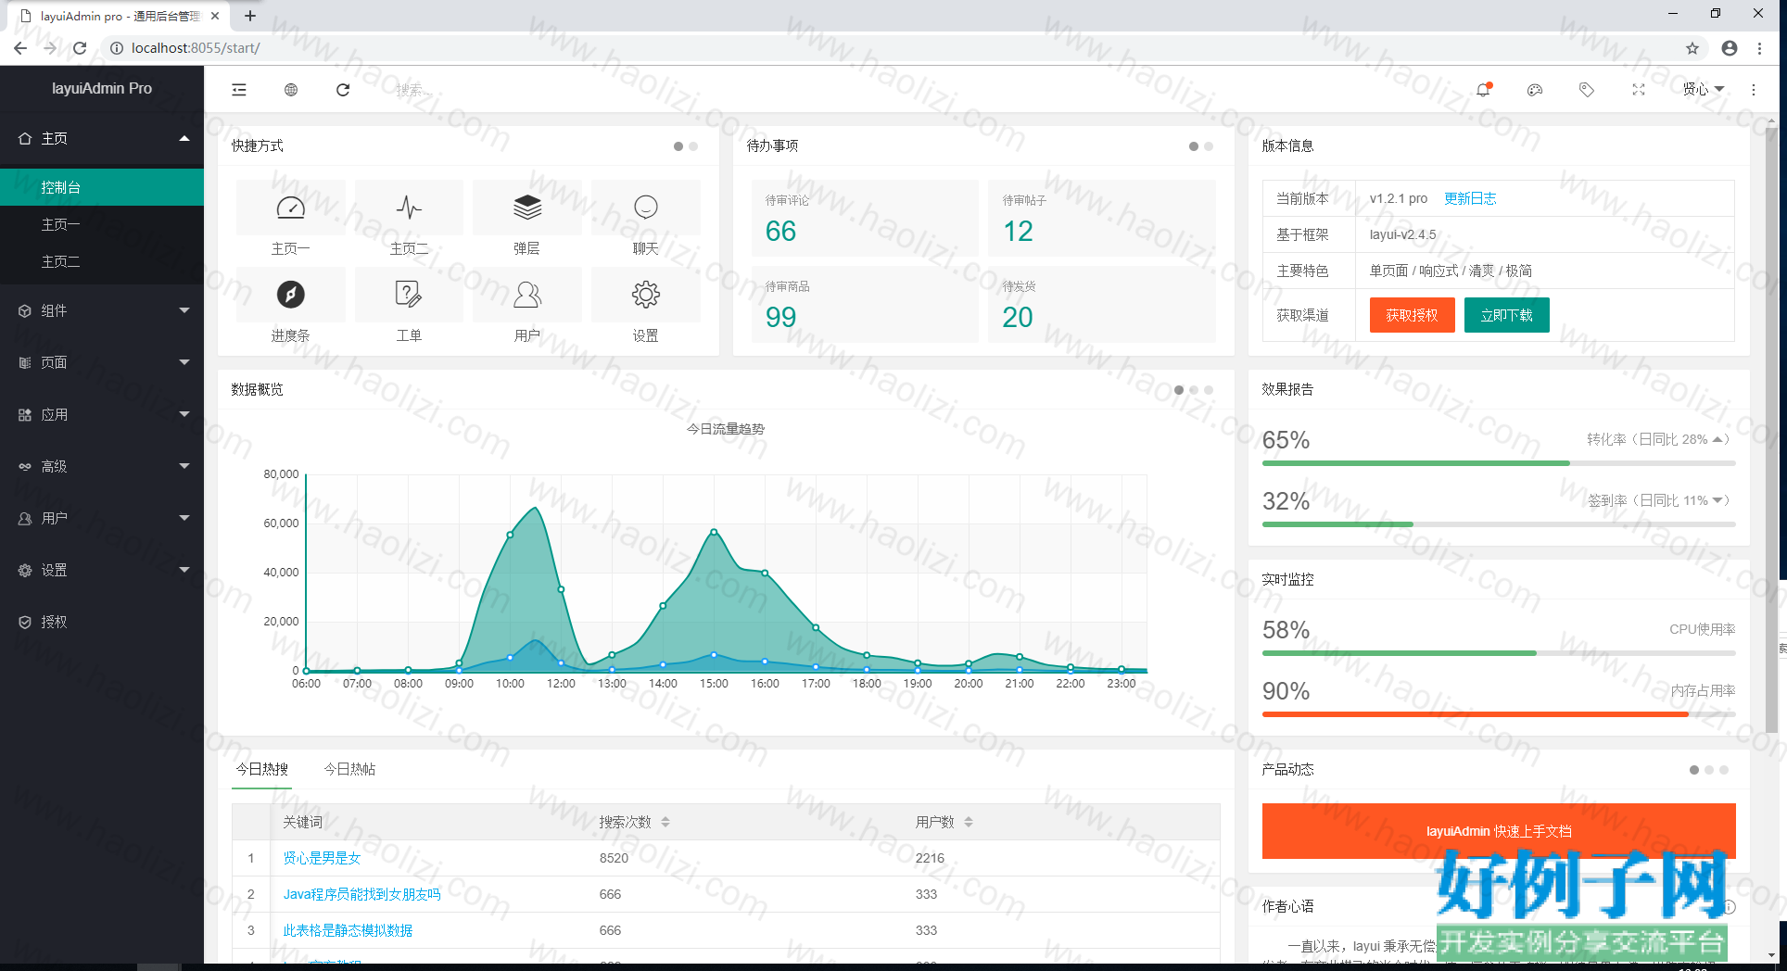Open the 更新日志 link
The width and height of the screenshot is (1787, 971).
[x=1470, y=198]
